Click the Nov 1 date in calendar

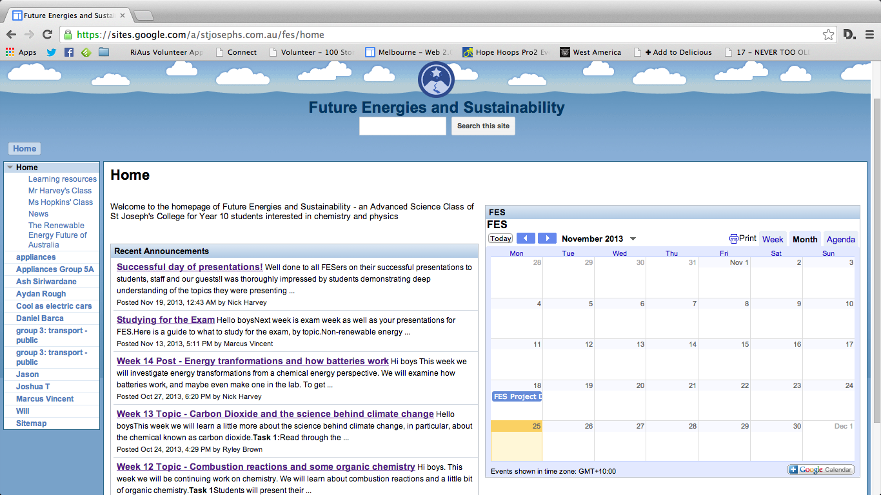pyautogui.click(x=739, y=262)
